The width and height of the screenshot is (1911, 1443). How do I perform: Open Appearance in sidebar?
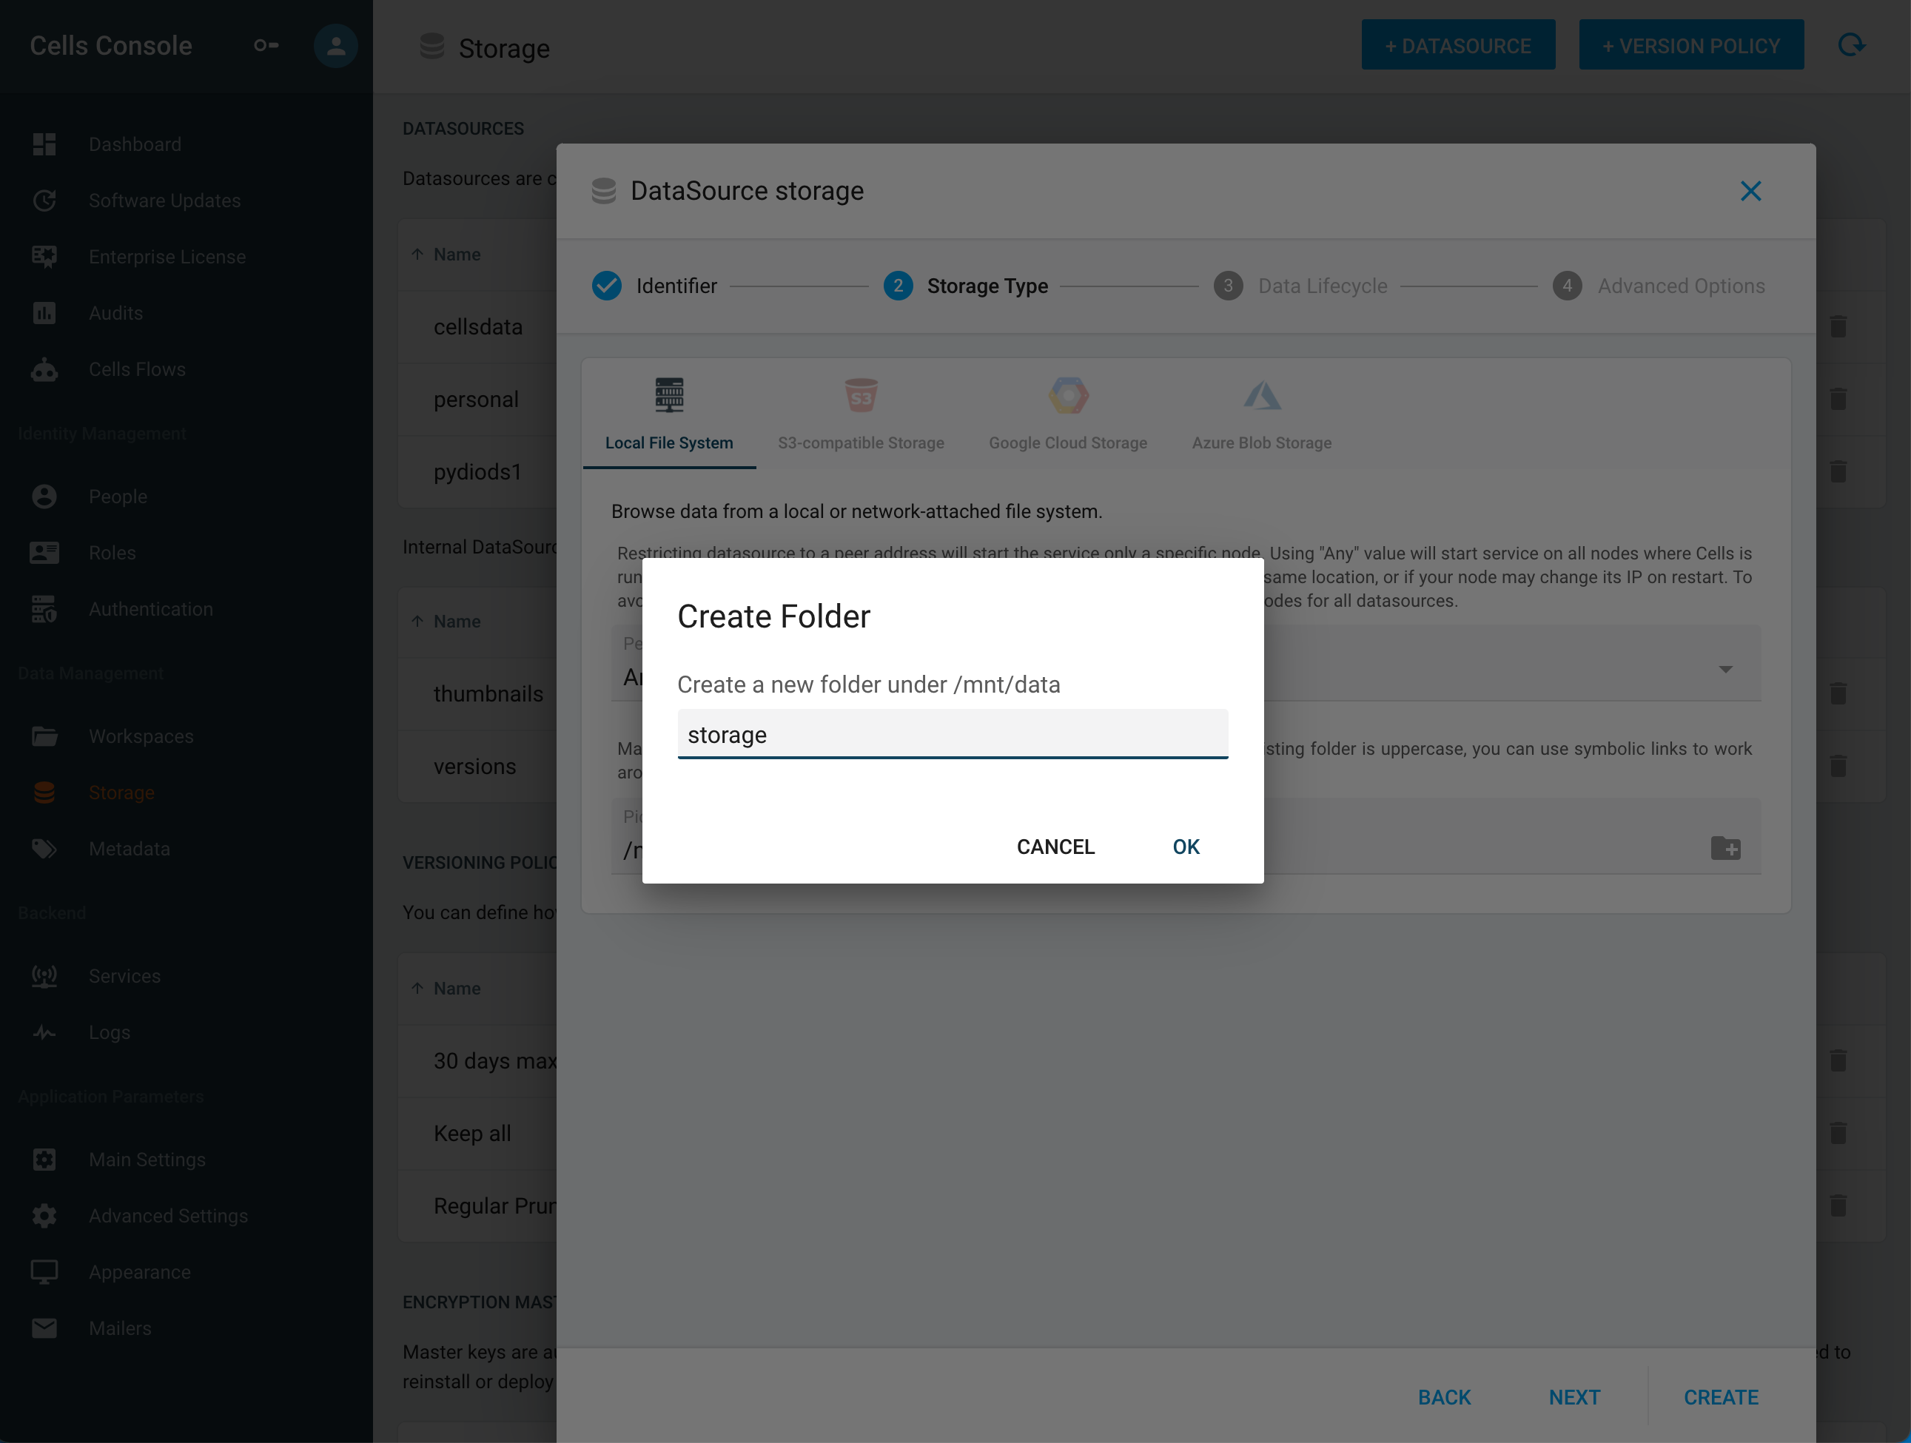[x=139, y=1272]
